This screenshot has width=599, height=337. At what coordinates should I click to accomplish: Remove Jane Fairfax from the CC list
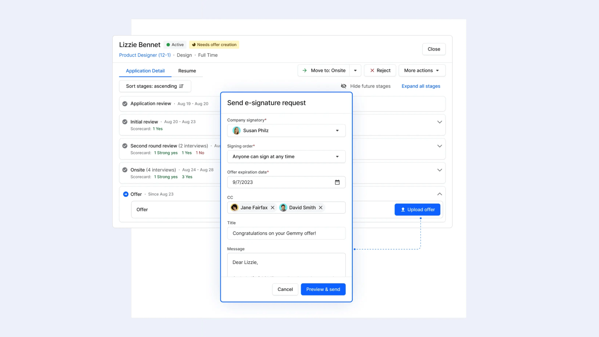coord(273,207)
